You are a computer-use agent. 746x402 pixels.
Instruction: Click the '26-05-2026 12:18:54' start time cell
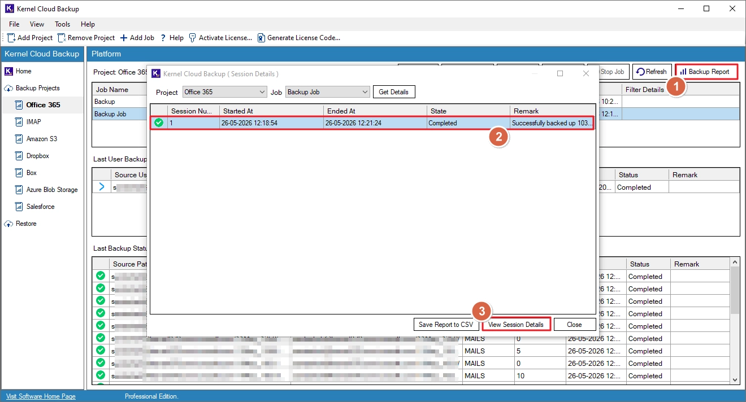271,123
